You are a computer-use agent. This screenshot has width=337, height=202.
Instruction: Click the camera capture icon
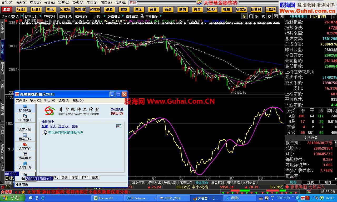pyautogui.click(x=25, y=175)
